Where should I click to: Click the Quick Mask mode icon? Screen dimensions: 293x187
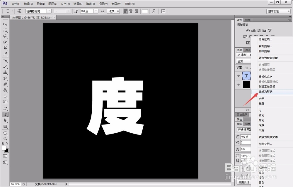click(5, 156)
